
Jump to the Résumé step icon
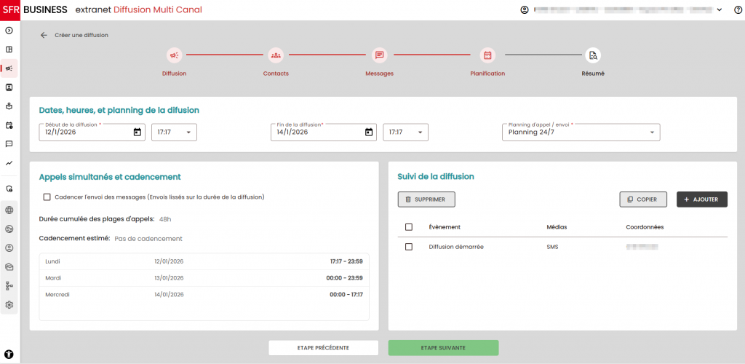pyautogui.click(x=593, y=55)
